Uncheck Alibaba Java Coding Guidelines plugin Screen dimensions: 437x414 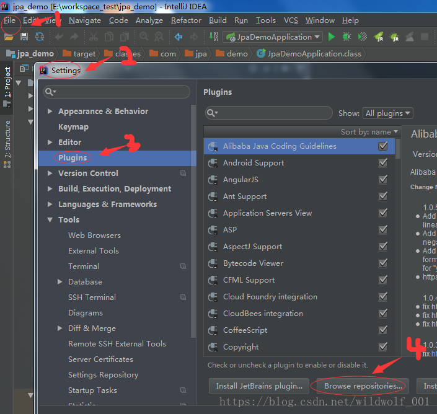tap(382, 146)
